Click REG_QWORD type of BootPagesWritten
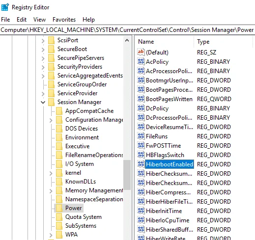The width and height of the screenshot is (255, 240). point(214,99)
